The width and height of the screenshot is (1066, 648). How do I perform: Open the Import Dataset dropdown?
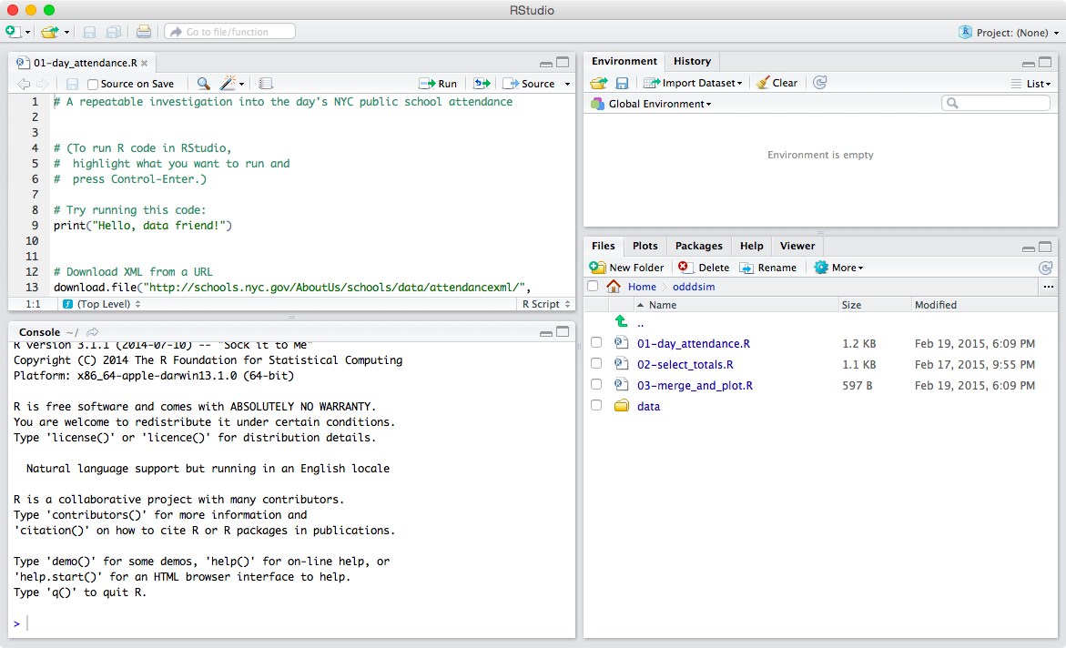click(694, 83)
